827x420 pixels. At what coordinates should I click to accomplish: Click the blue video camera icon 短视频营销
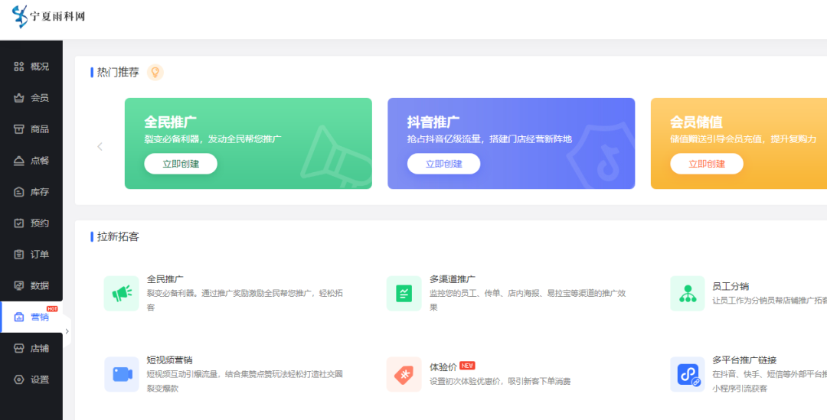(121, 374)
